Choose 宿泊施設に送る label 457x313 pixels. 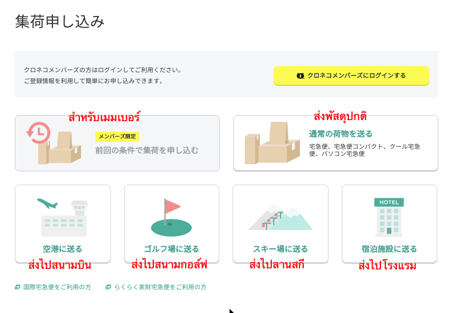coord(389,249)
